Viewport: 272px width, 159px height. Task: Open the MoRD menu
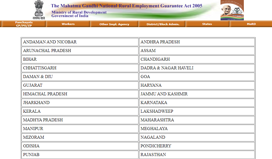pos(251,24)
